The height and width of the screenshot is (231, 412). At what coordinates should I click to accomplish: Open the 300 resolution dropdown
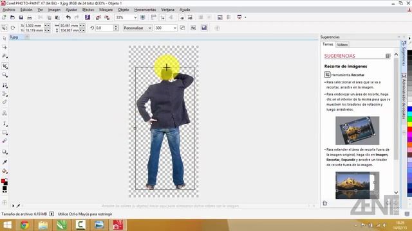point(174,28)
